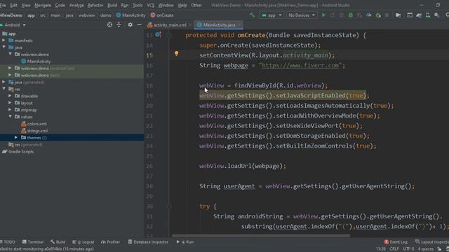Expand webview.demo (test) package
This screenshot has height=252, width=449.
tap(10, 75)
